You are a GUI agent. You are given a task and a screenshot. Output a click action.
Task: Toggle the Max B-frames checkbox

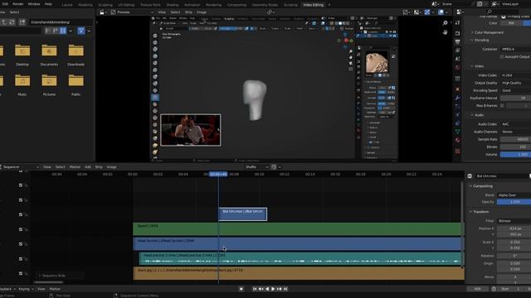[x=502, y=106]
